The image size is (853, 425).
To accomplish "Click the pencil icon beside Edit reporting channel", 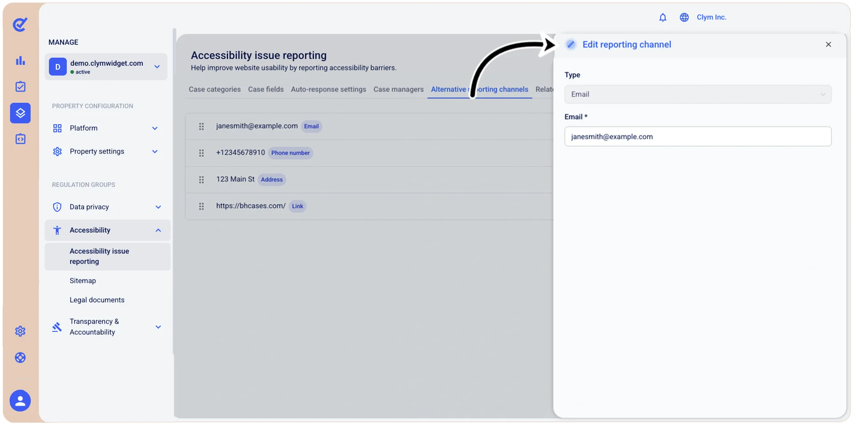I will 571,45.
